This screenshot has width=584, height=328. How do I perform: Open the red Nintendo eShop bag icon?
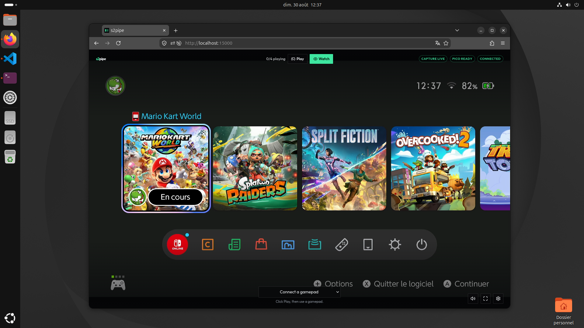click(x=261, y=244)
